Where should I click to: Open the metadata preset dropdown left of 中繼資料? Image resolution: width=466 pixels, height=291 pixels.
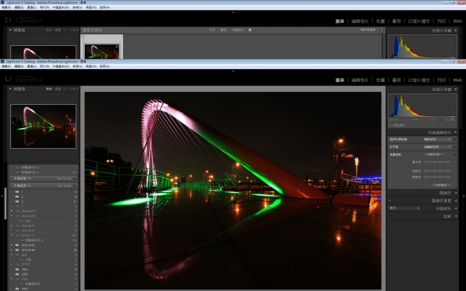pos(404,208)
